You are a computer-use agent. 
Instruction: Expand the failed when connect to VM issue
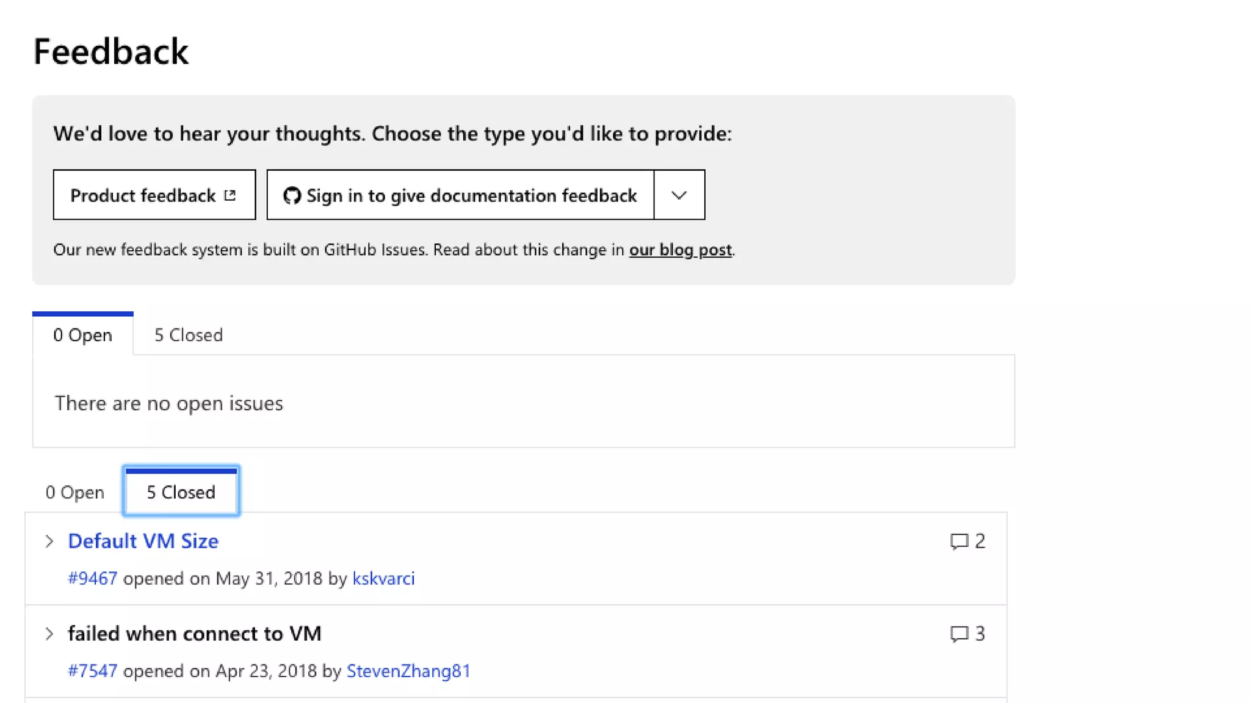(49, 634)
